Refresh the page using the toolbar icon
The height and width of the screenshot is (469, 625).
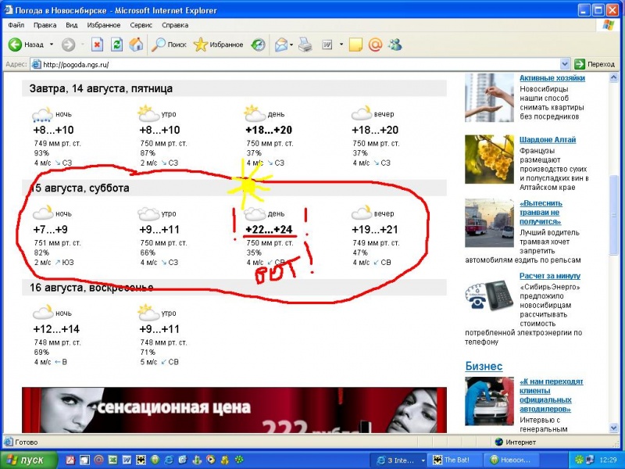(x=116, y=45)
